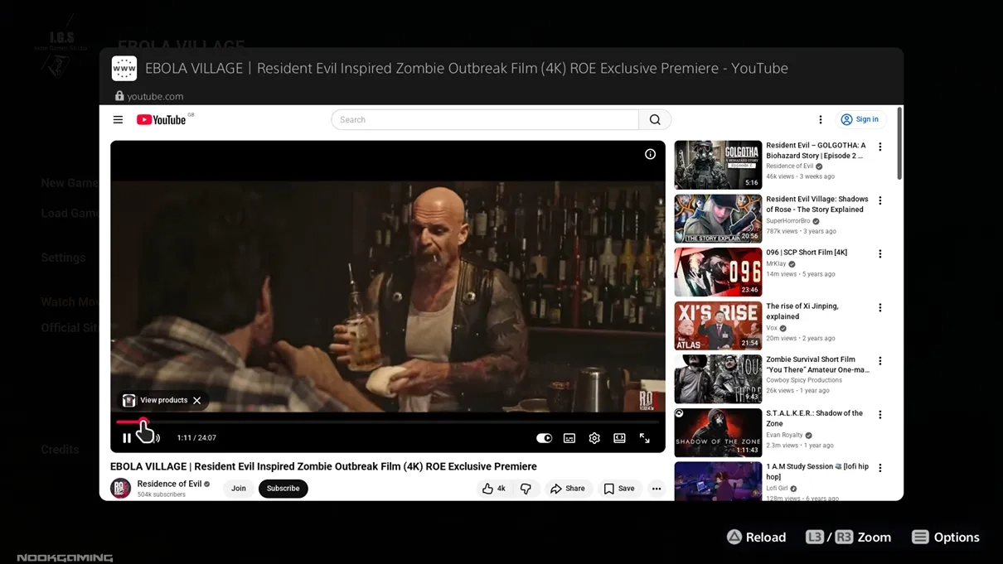This screenshot has height=564, width=1003.
Task: Click the Sign in button
Action: 860,119
